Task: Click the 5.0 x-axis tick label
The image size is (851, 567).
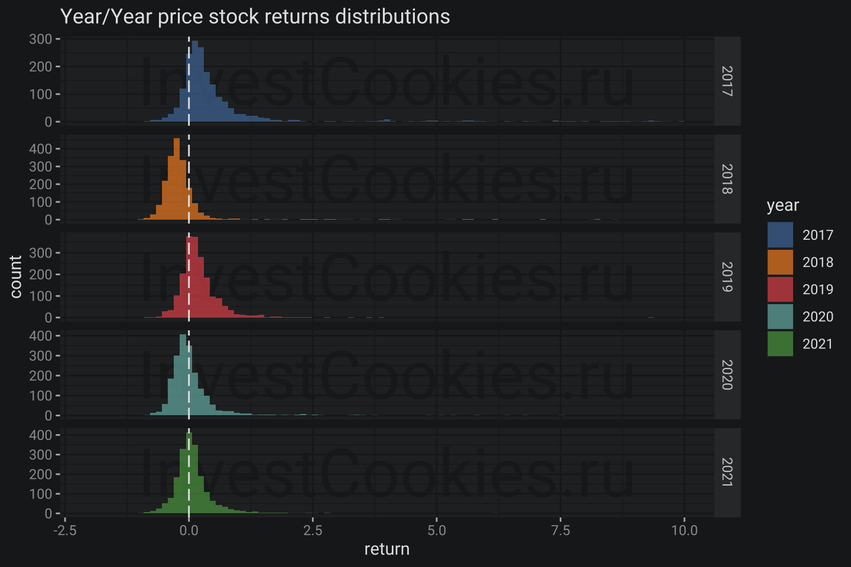Action: pos(436,530)
